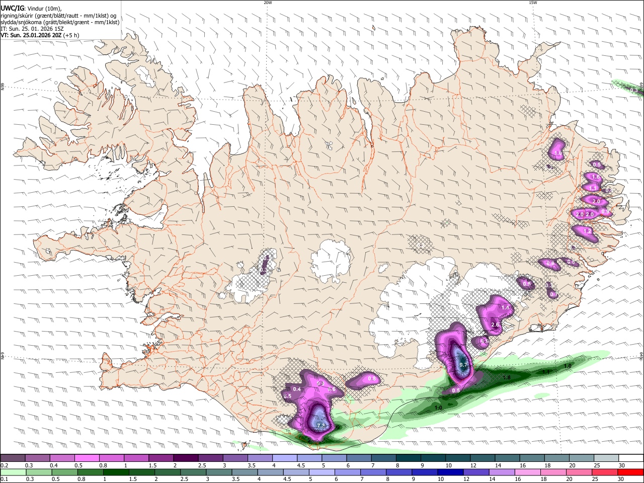
Task: Click lower legend swatch between 4 and 4.5
Action: tap(270, 472)
